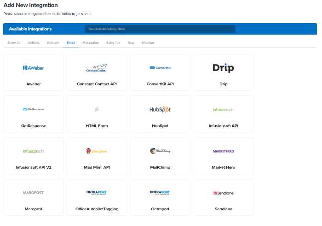Click the AWeber logo icon
This screenshot has height=226, width=322.
coord(33,68)
